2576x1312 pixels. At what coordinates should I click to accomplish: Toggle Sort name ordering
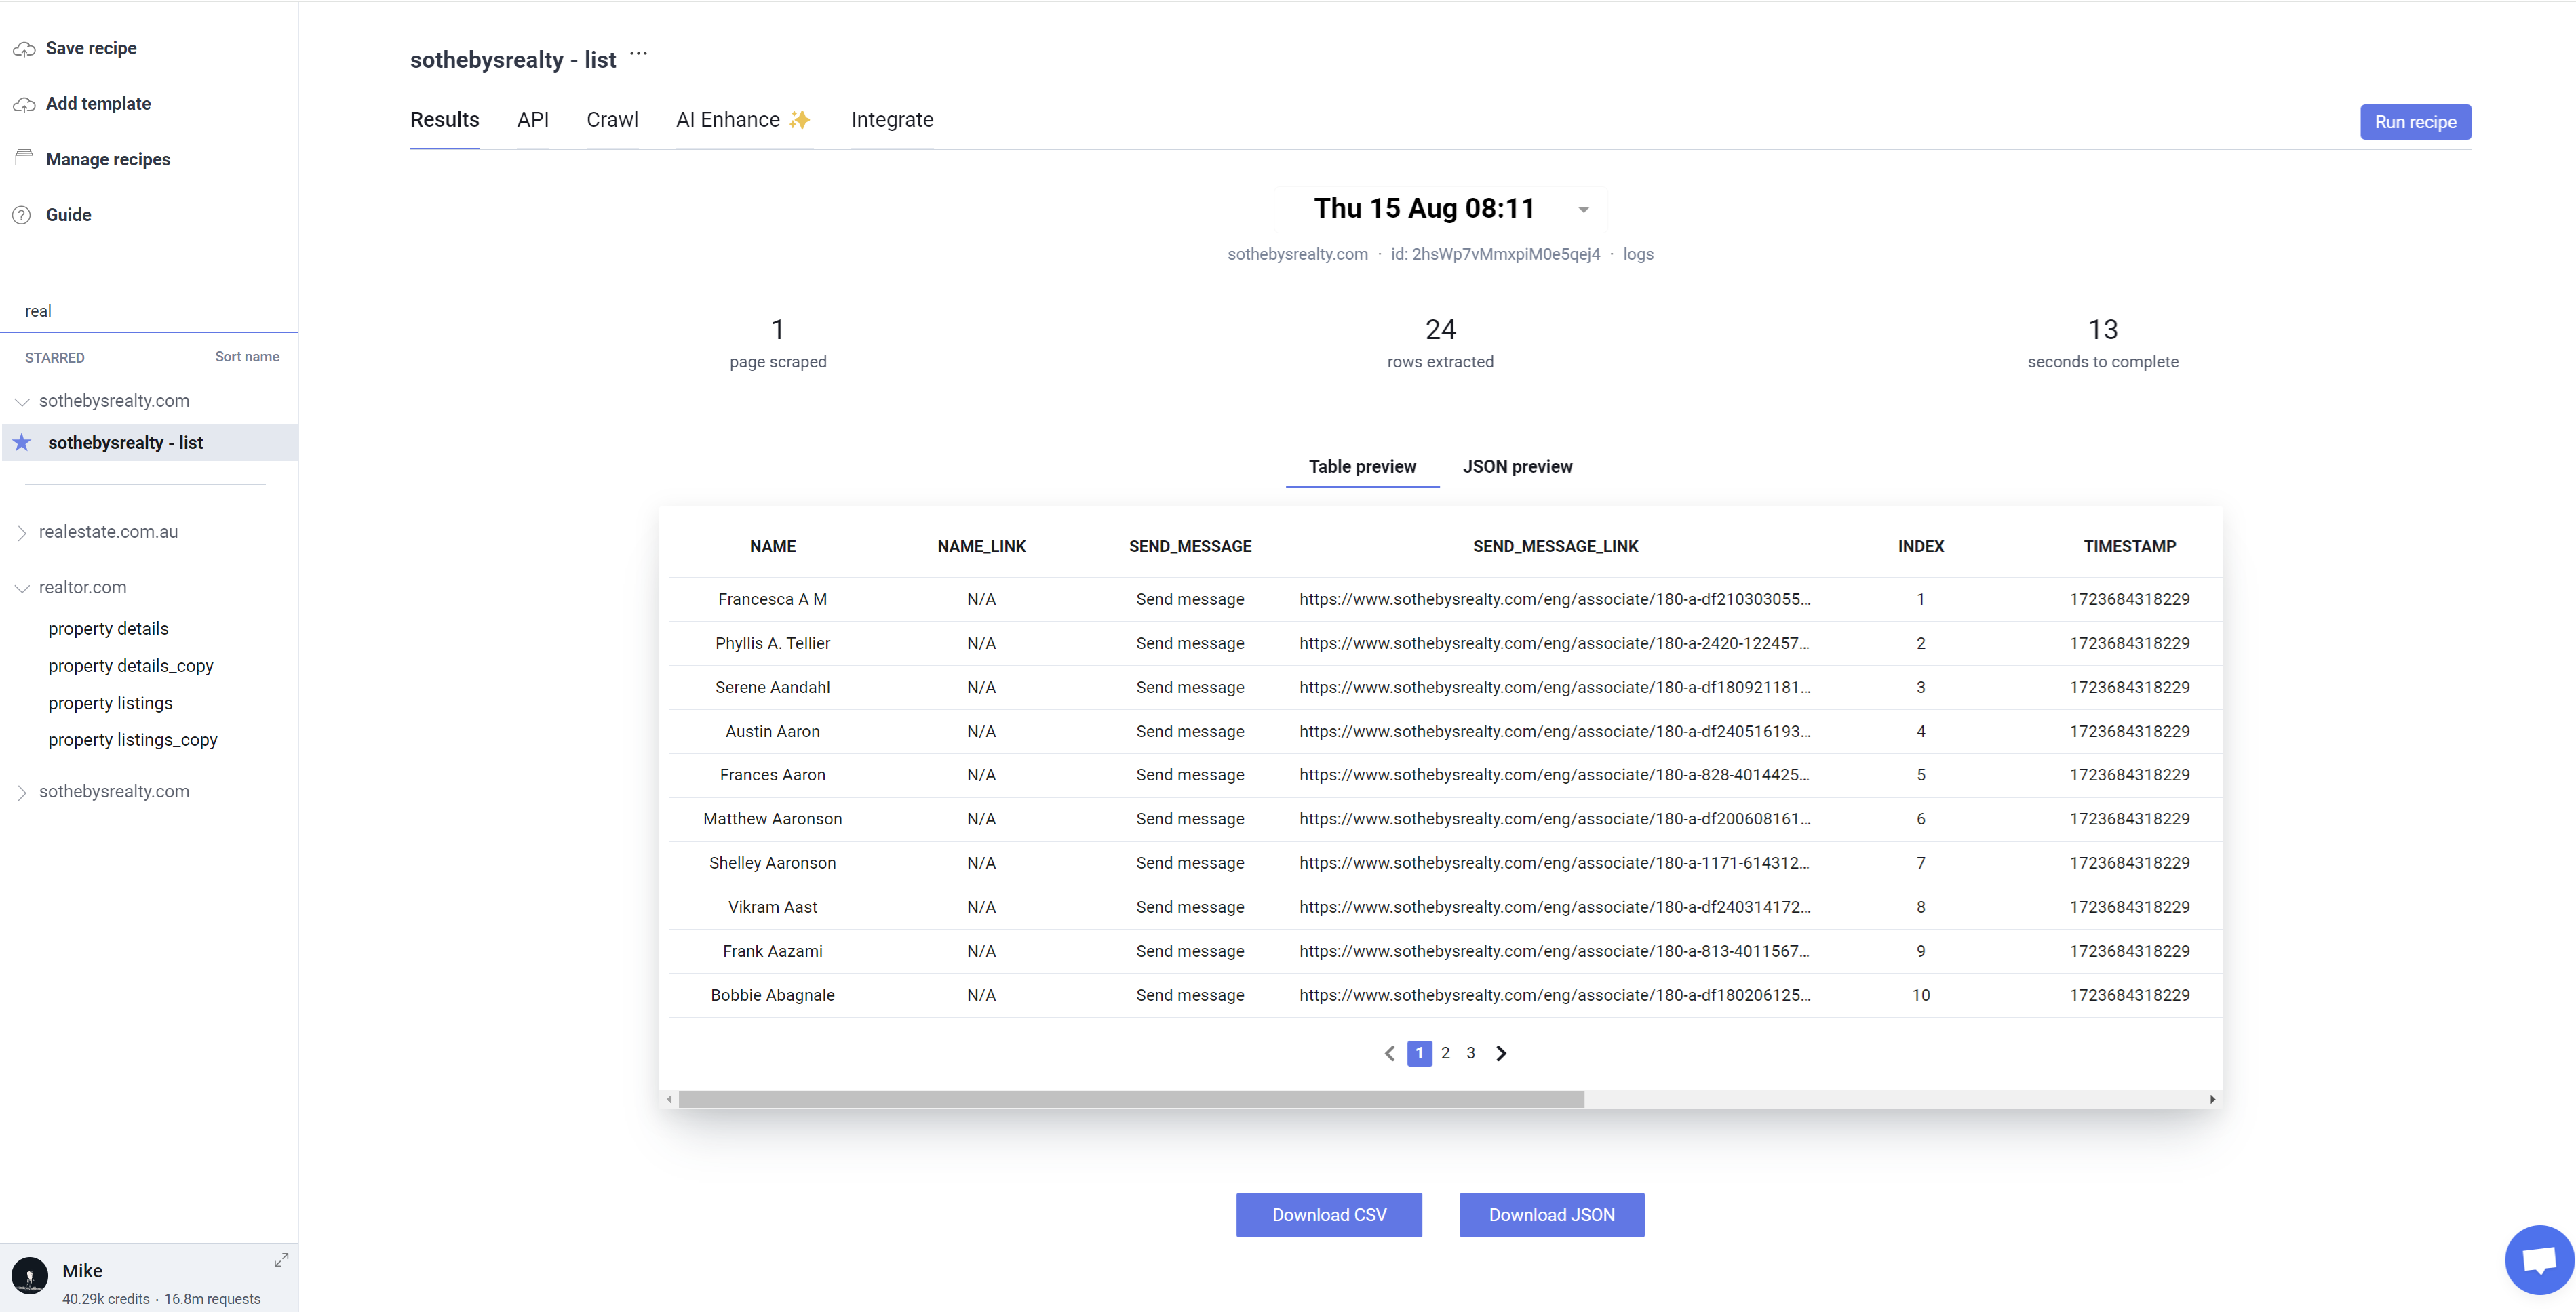(x=247, y=357)
